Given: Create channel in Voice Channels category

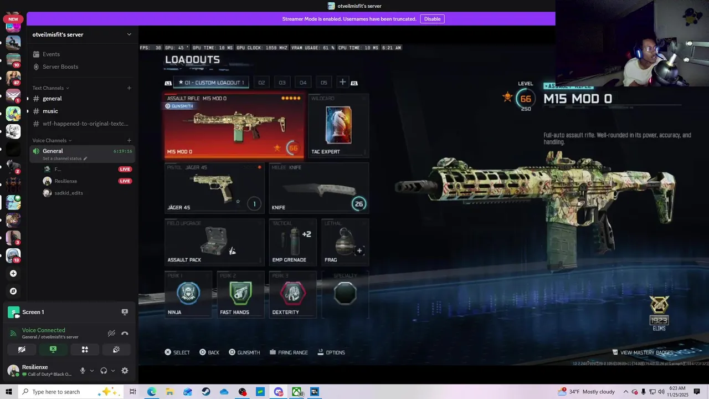Looking at the screenshot, I should (129, 140).
